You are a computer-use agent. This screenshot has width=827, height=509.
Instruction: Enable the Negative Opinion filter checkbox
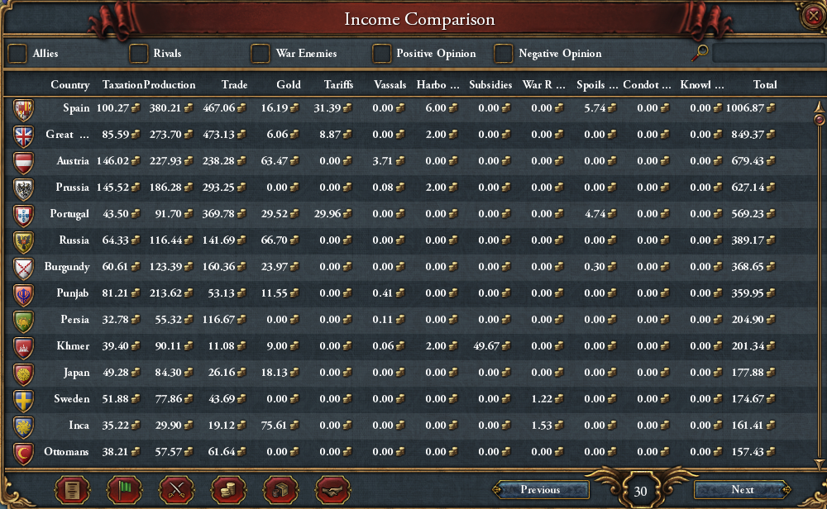(503, 53)
